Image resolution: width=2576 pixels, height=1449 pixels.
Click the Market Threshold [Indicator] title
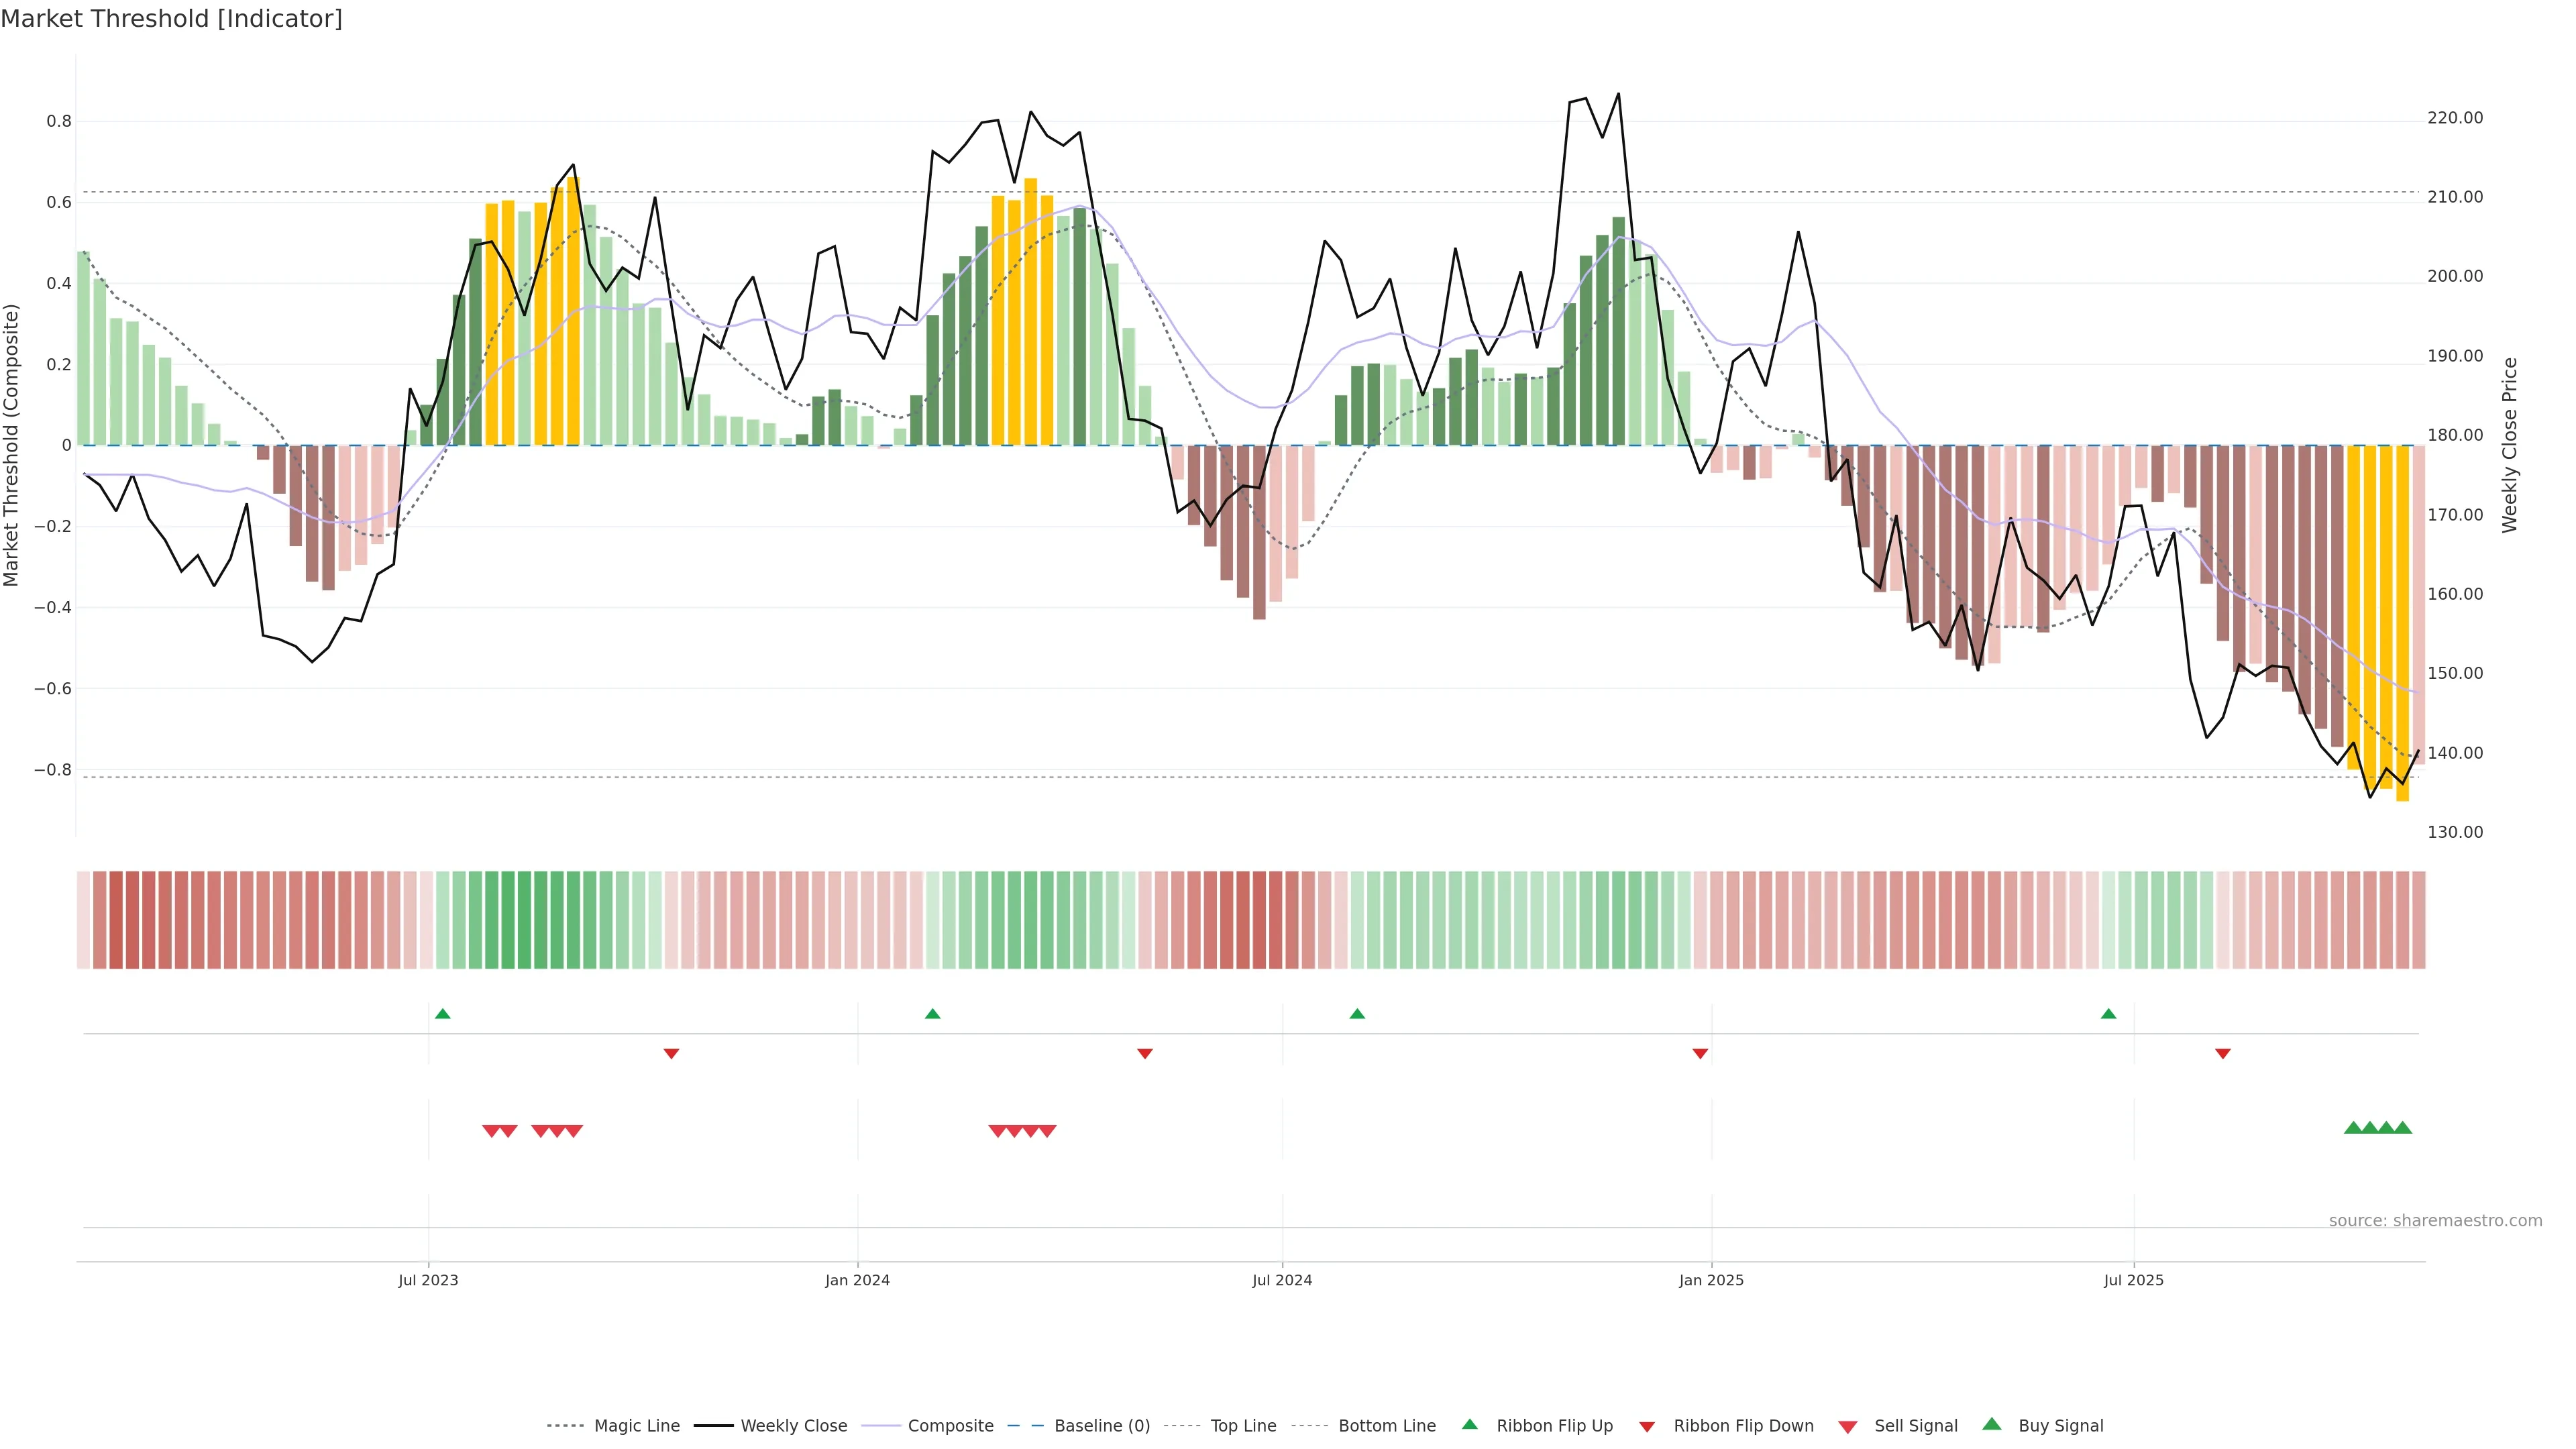172,19
